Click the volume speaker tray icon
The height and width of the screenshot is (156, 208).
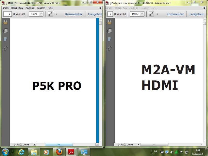coord(172,152)
